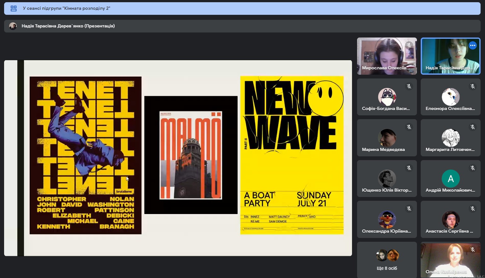Click muted mic icon on Ющенко Юлія's tile
The height and width of the screenshot is (278, 485).
409,168
